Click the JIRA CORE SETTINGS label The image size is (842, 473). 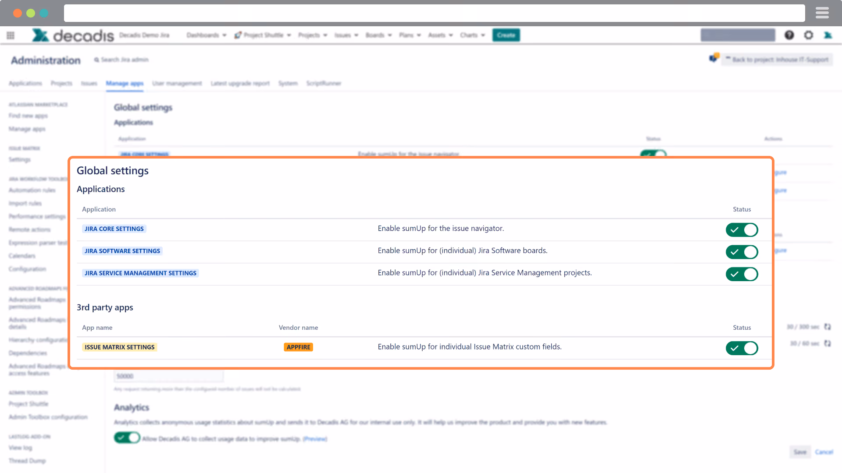(114, 229)
